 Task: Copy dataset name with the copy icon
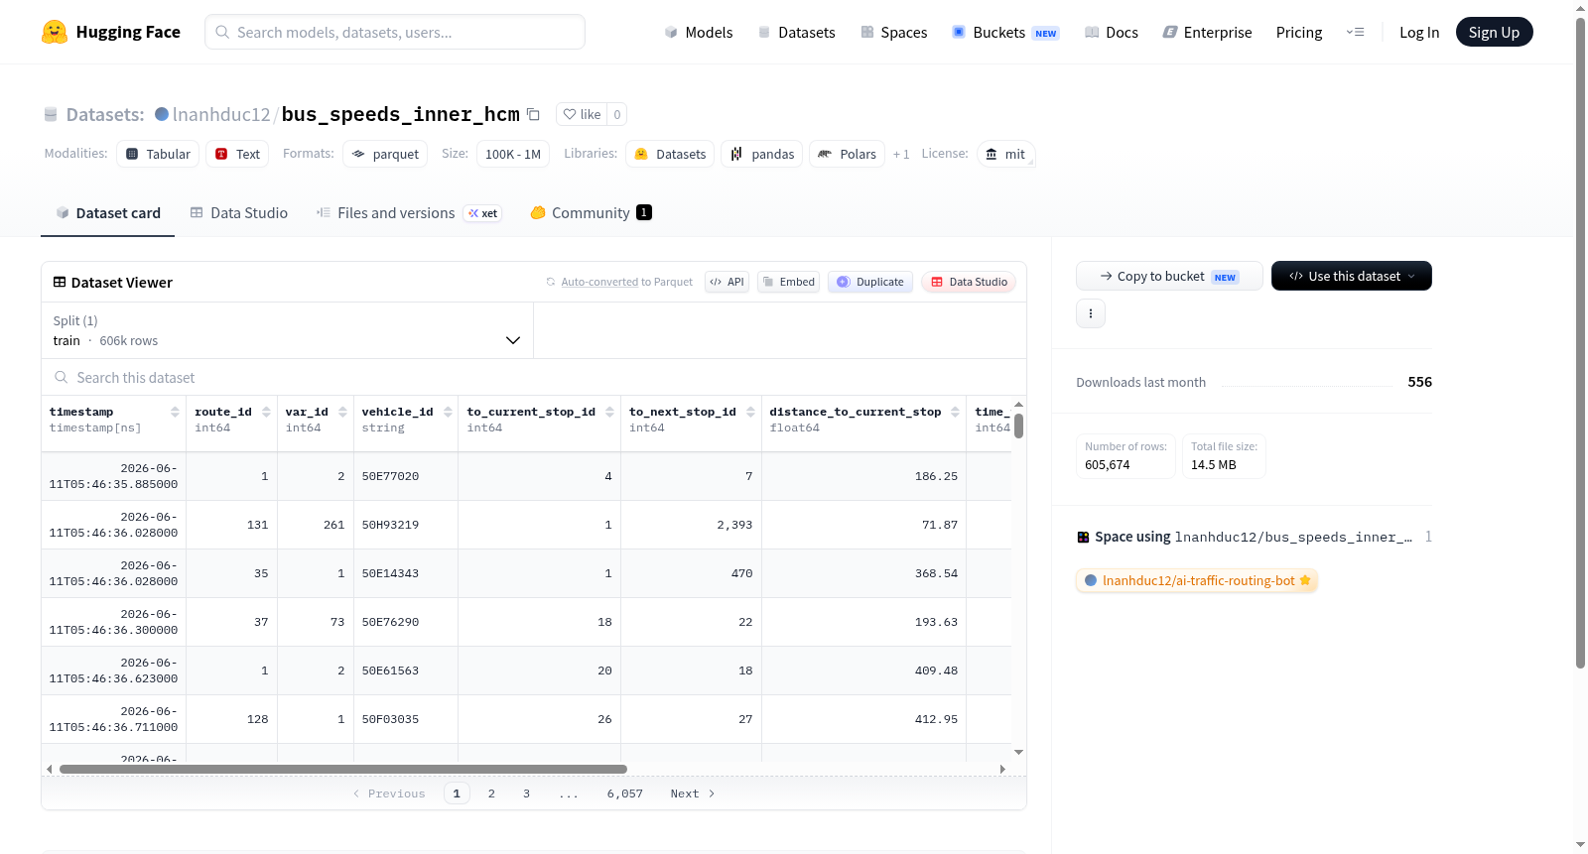click(x=533, y=114)
